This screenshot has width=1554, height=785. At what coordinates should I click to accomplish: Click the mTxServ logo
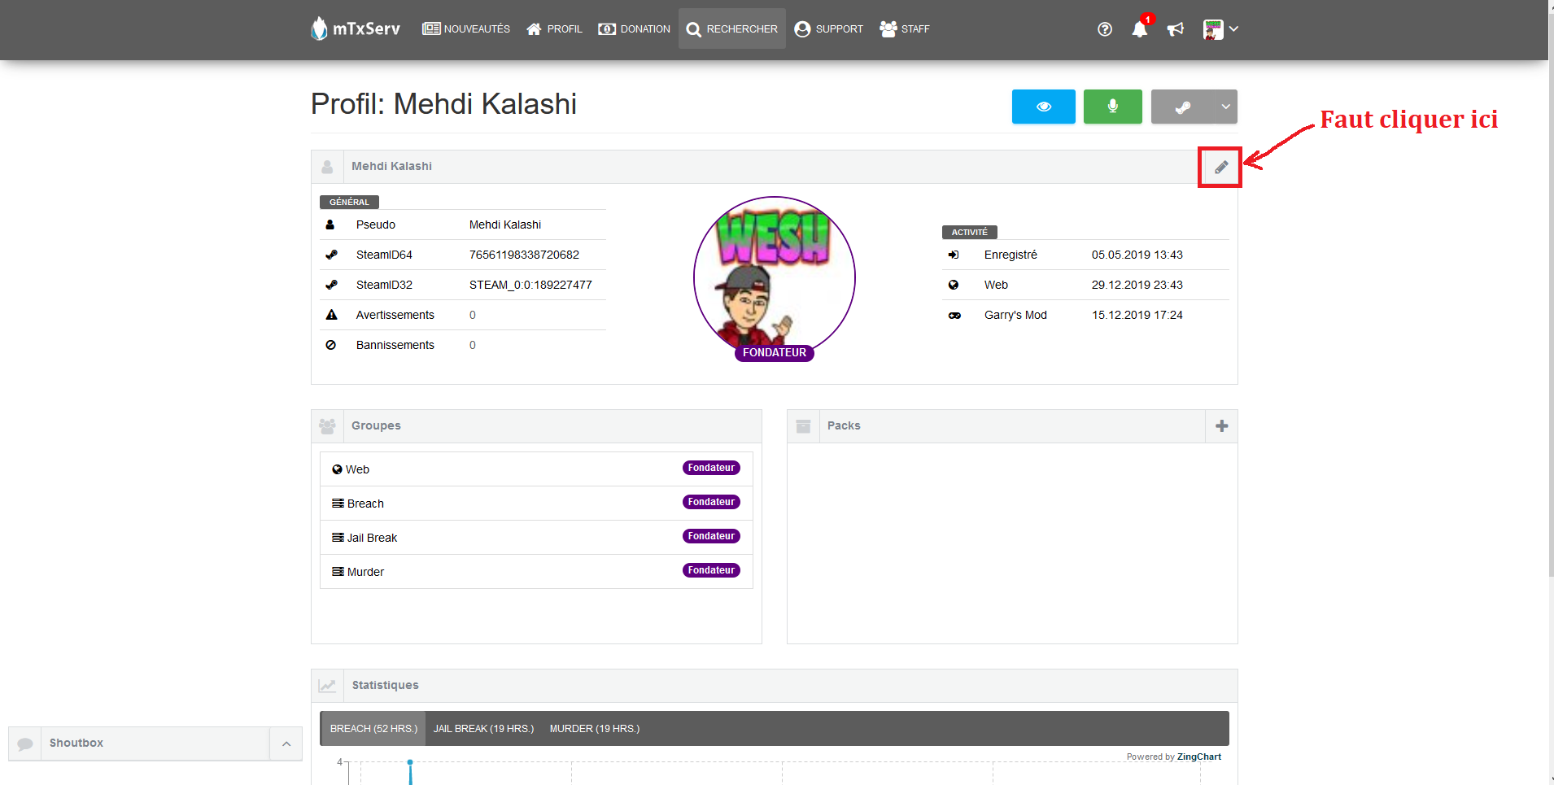(x=356, y=28)
